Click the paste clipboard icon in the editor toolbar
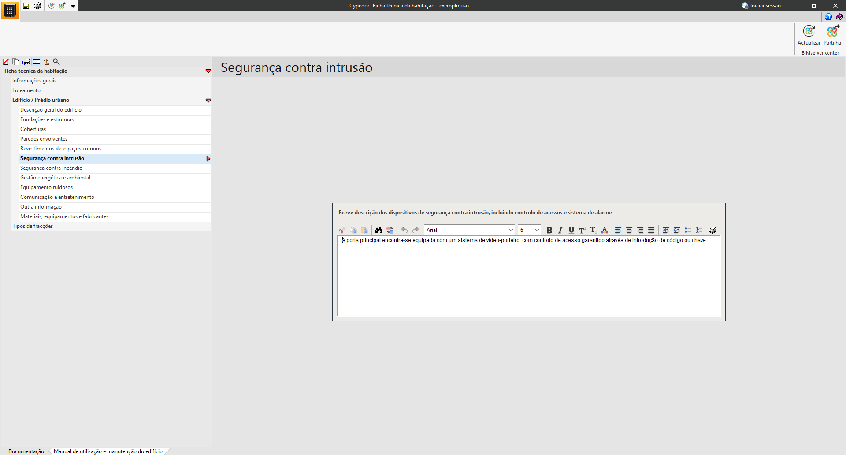 click(x=364, y=230)
